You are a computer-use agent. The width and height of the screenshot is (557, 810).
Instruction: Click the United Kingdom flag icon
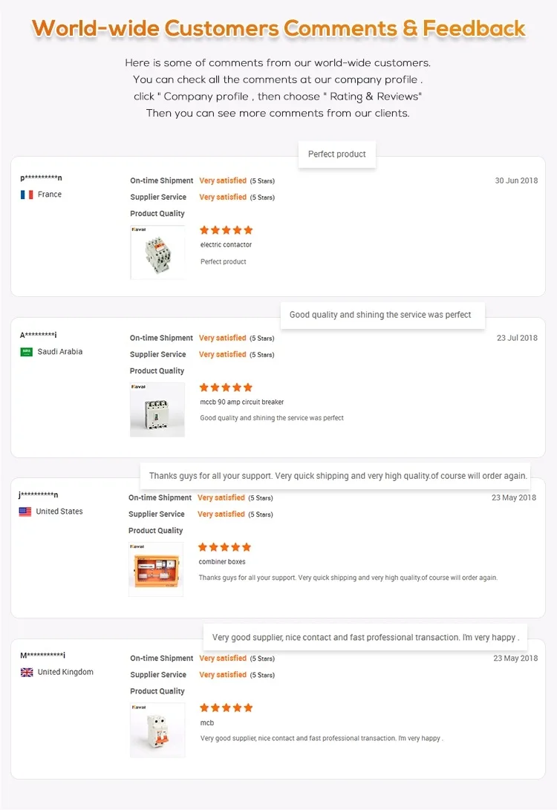pos(27,673)
